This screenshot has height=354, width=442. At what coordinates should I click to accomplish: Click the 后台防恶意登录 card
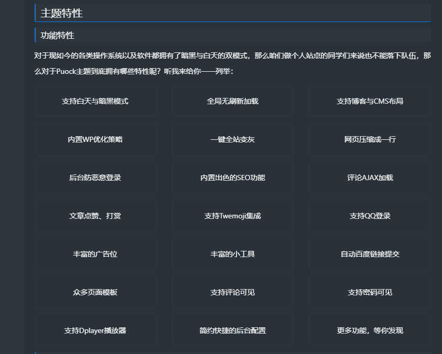[95, 178]
